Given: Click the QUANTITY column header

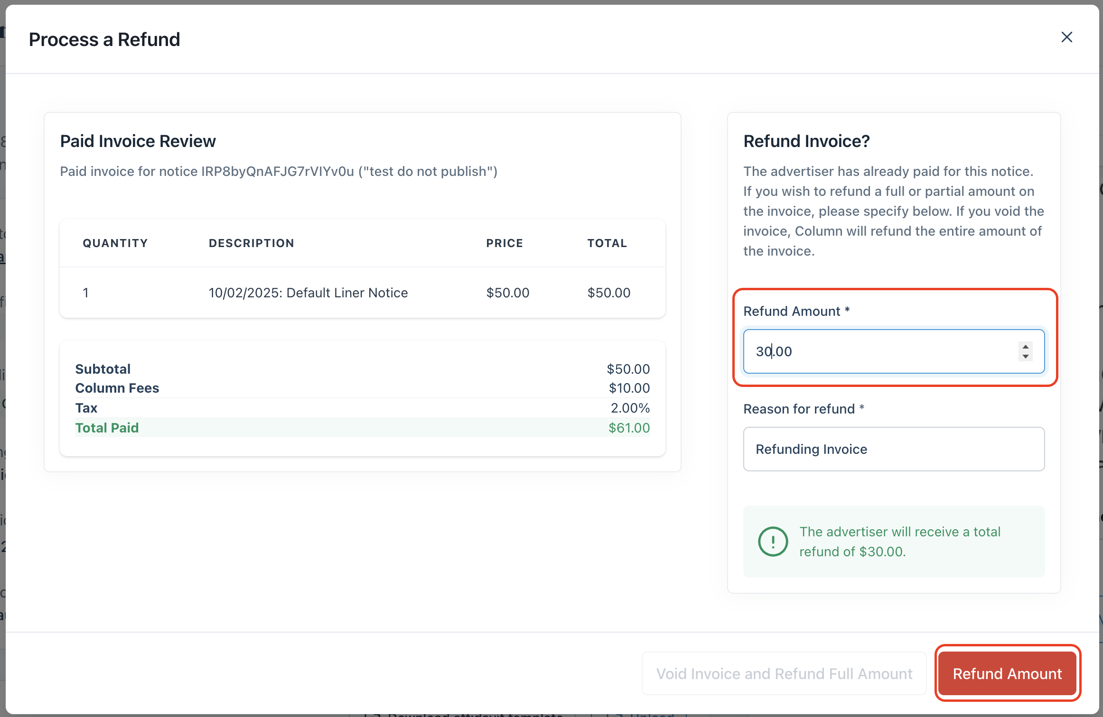Looking at the screenshot, I should coord(115,243).
